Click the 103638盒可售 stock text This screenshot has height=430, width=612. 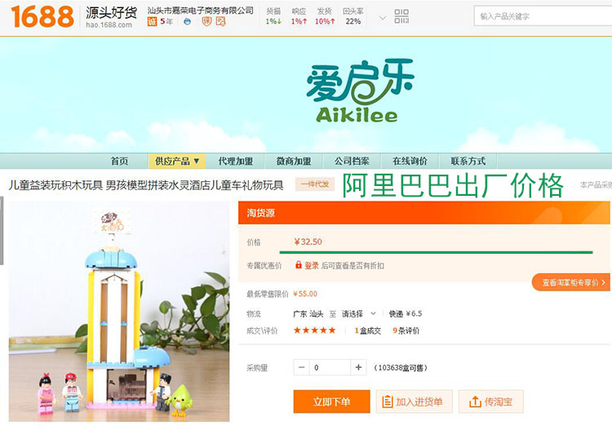401,367
